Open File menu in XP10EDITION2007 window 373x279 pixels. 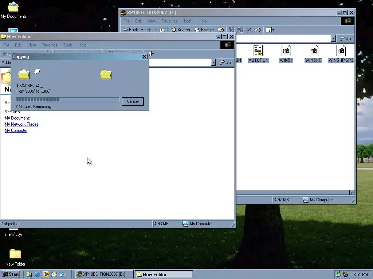pos(126,21)
